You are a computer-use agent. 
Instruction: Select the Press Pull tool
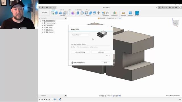78,13
